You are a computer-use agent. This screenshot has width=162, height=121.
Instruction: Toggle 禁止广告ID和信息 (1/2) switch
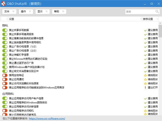(5, 46)
